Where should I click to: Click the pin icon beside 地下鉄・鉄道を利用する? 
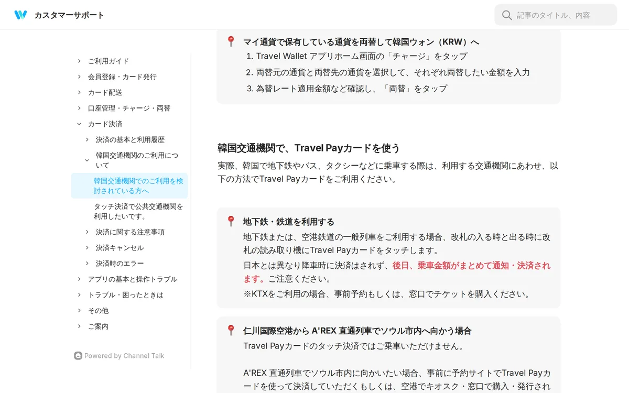(x=231, y=221)
